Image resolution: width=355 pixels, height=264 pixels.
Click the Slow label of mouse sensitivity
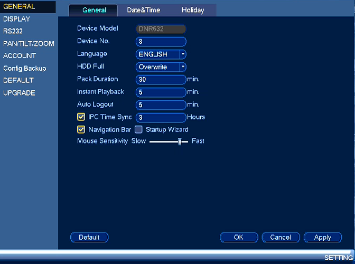coord(138,141)
